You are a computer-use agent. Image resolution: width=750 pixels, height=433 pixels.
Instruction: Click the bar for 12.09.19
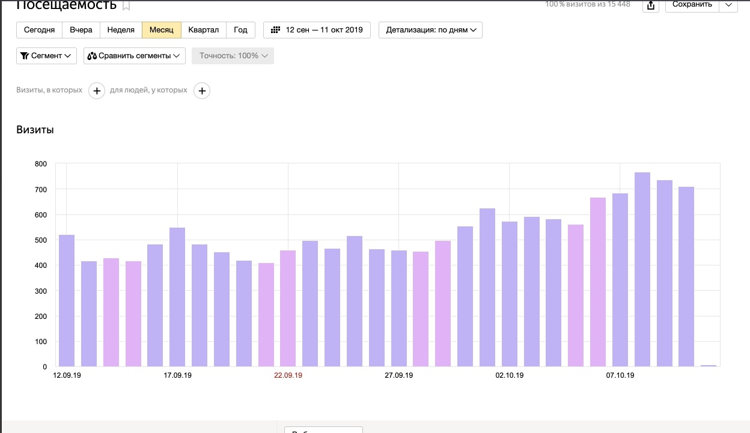67,300
